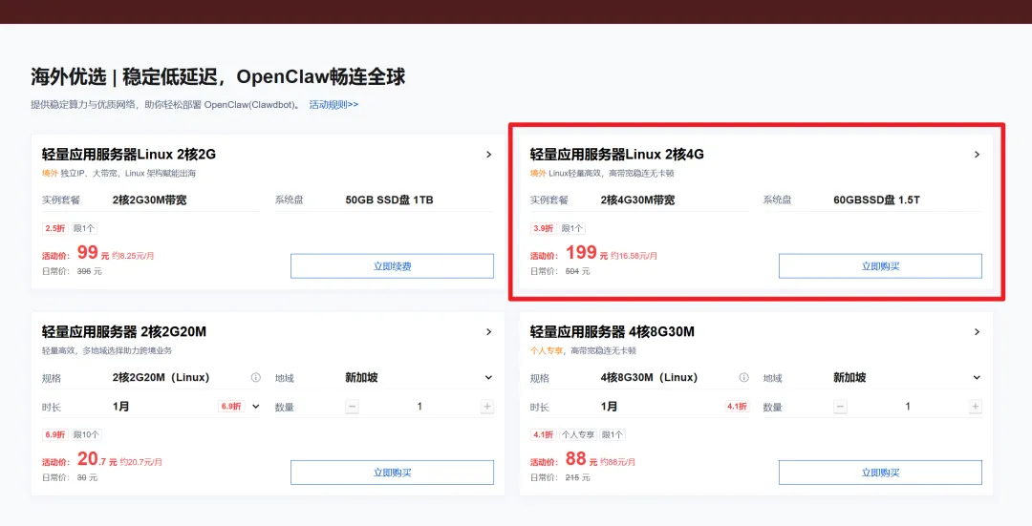Image resolution: width=1032 pixels, height=526 pixels.
Task: Click the 20.7 元 activity price
Action: [x=97, y=459]
